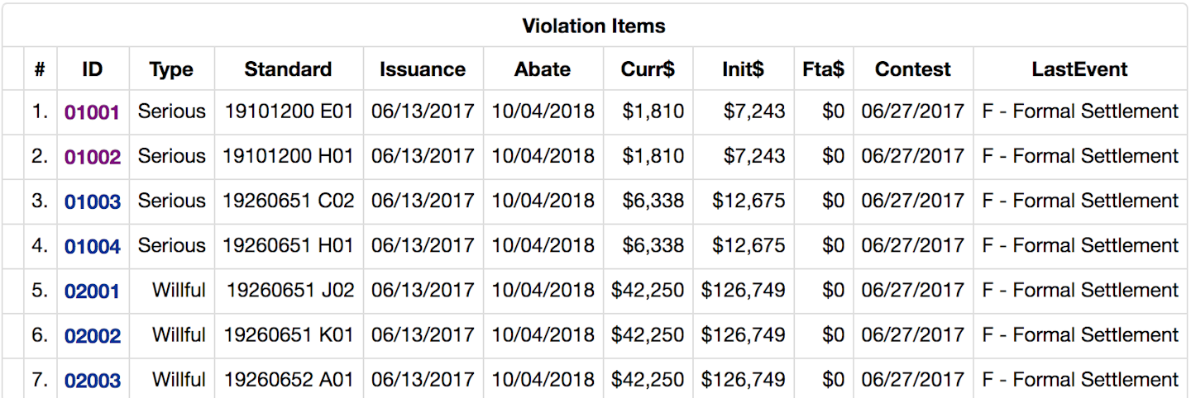The image size is (1191, 398).
Task: Open violation ID 02001 link
Action: click(93, 291)
